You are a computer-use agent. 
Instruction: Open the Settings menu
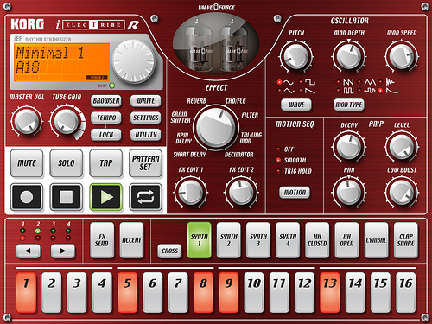145,118
